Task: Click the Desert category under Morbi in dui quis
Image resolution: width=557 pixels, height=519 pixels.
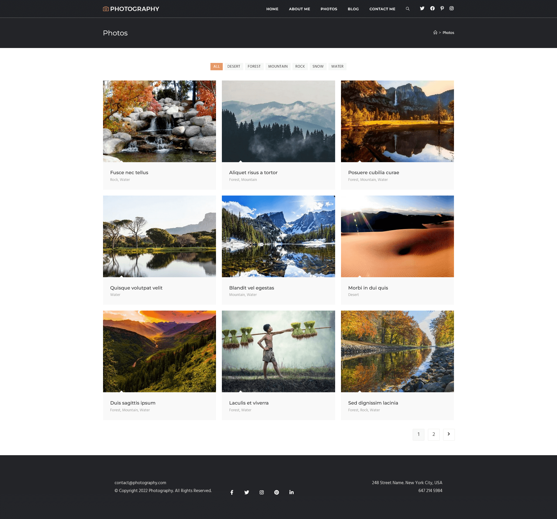Action: click(x=353, y=295)
